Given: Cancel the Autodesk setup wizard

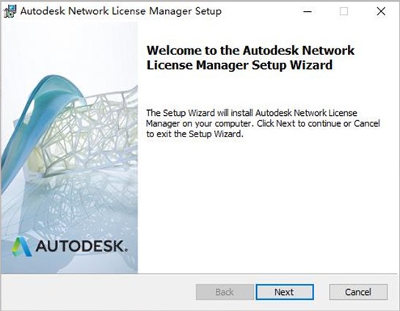Looking at the screenshot, I should tap(358, 292).
